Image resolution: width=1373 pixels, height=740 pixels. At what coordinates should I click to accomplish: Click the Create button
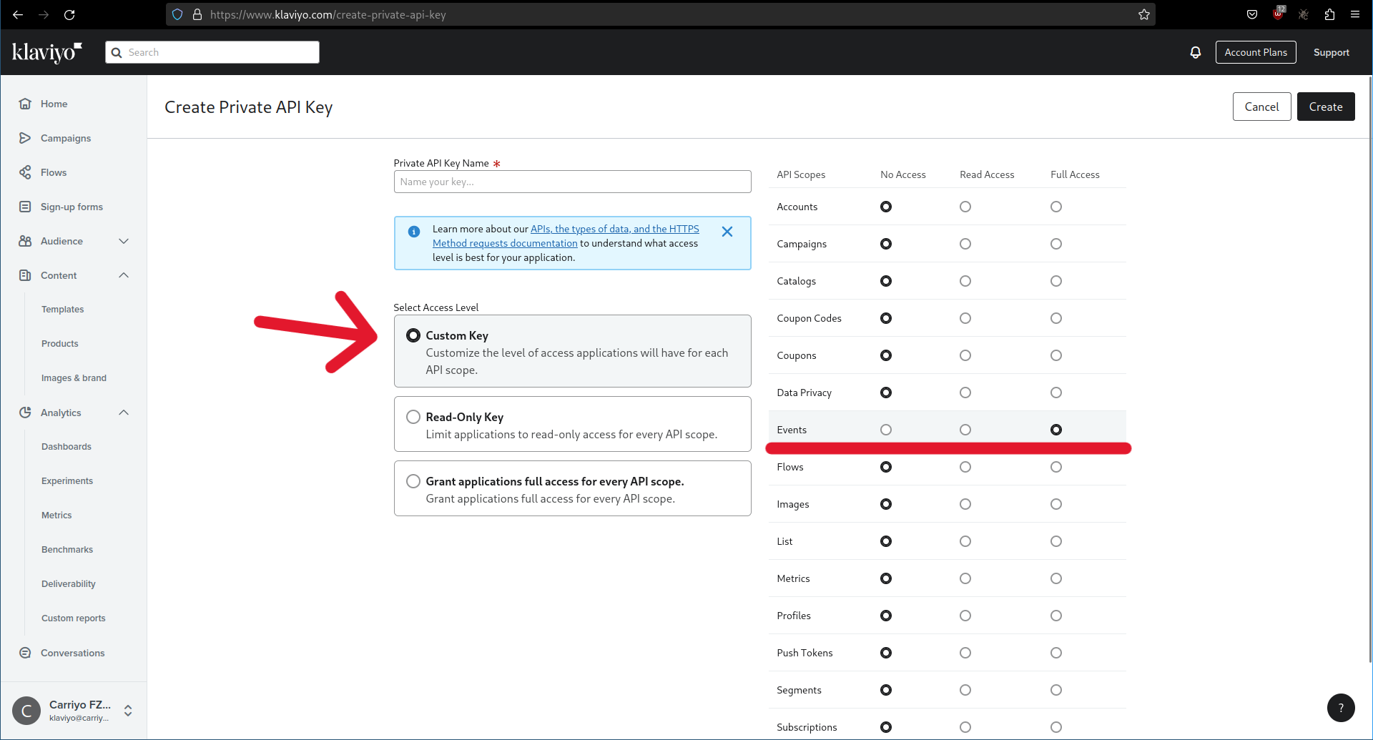click(x=1326, y=107)
